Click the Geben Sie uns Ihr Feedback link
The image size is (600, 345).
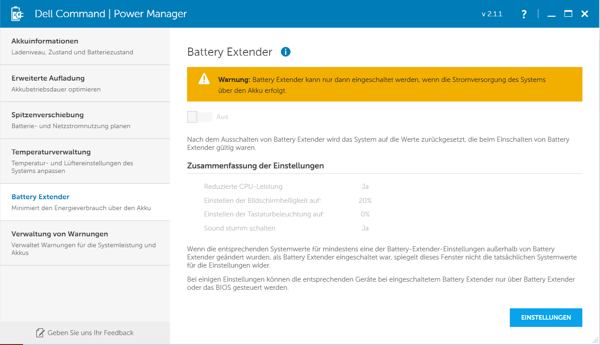click(90, 333)
